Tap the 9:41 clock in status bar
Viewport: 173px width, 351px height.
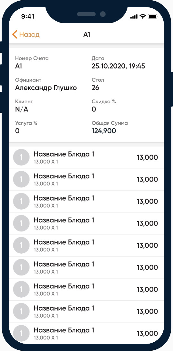click(28, 16)
